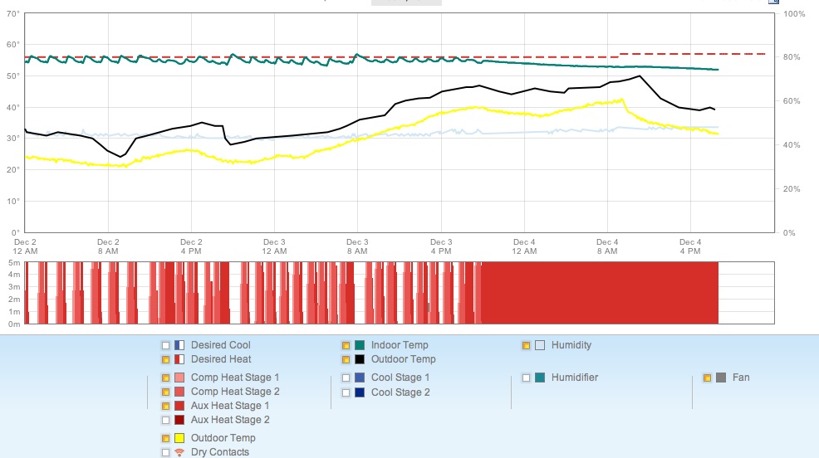819x458 pixels.
Task: Enable the Cool Stage 1 checkbox
Action: tap(346, 378)
